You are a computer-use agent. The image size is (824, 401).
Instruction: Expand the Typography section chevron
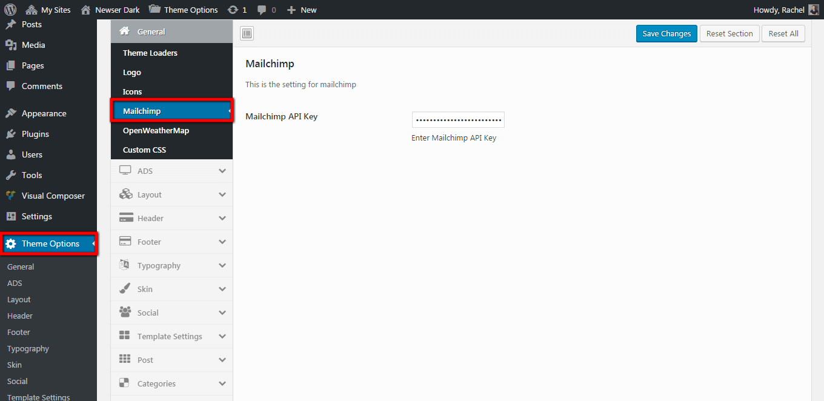click(x=222, y=265)
